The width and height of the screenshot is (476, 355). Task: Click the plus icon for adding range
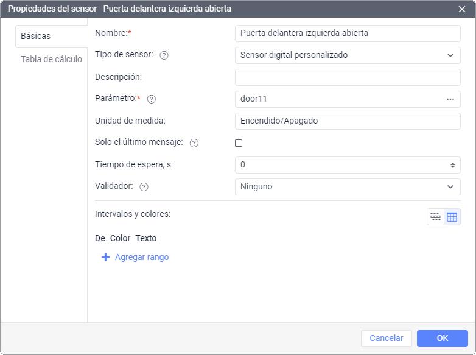coord(105,257)
